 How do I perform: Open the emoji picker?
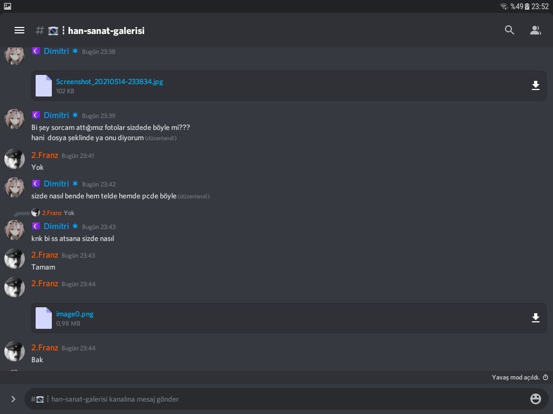tap(535, 399)
